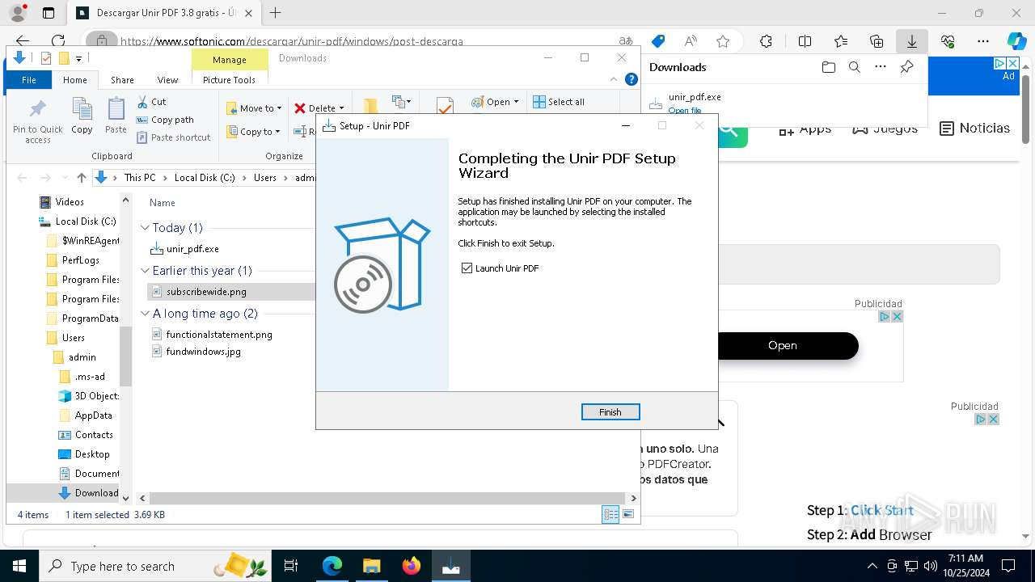Open the Copilot icon in Edge
1035x582 pixels.
pos(1016,41)
